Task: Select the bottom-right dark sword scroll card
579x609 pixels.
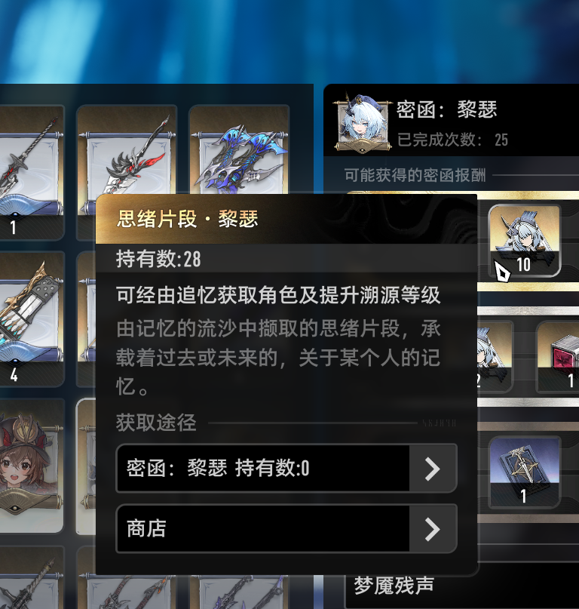Action: click(x=239, y=592)
